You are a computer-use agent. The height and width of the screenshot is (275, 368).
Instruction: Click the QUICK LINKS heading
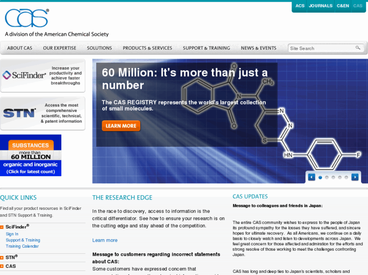click(x=18, y=198)
